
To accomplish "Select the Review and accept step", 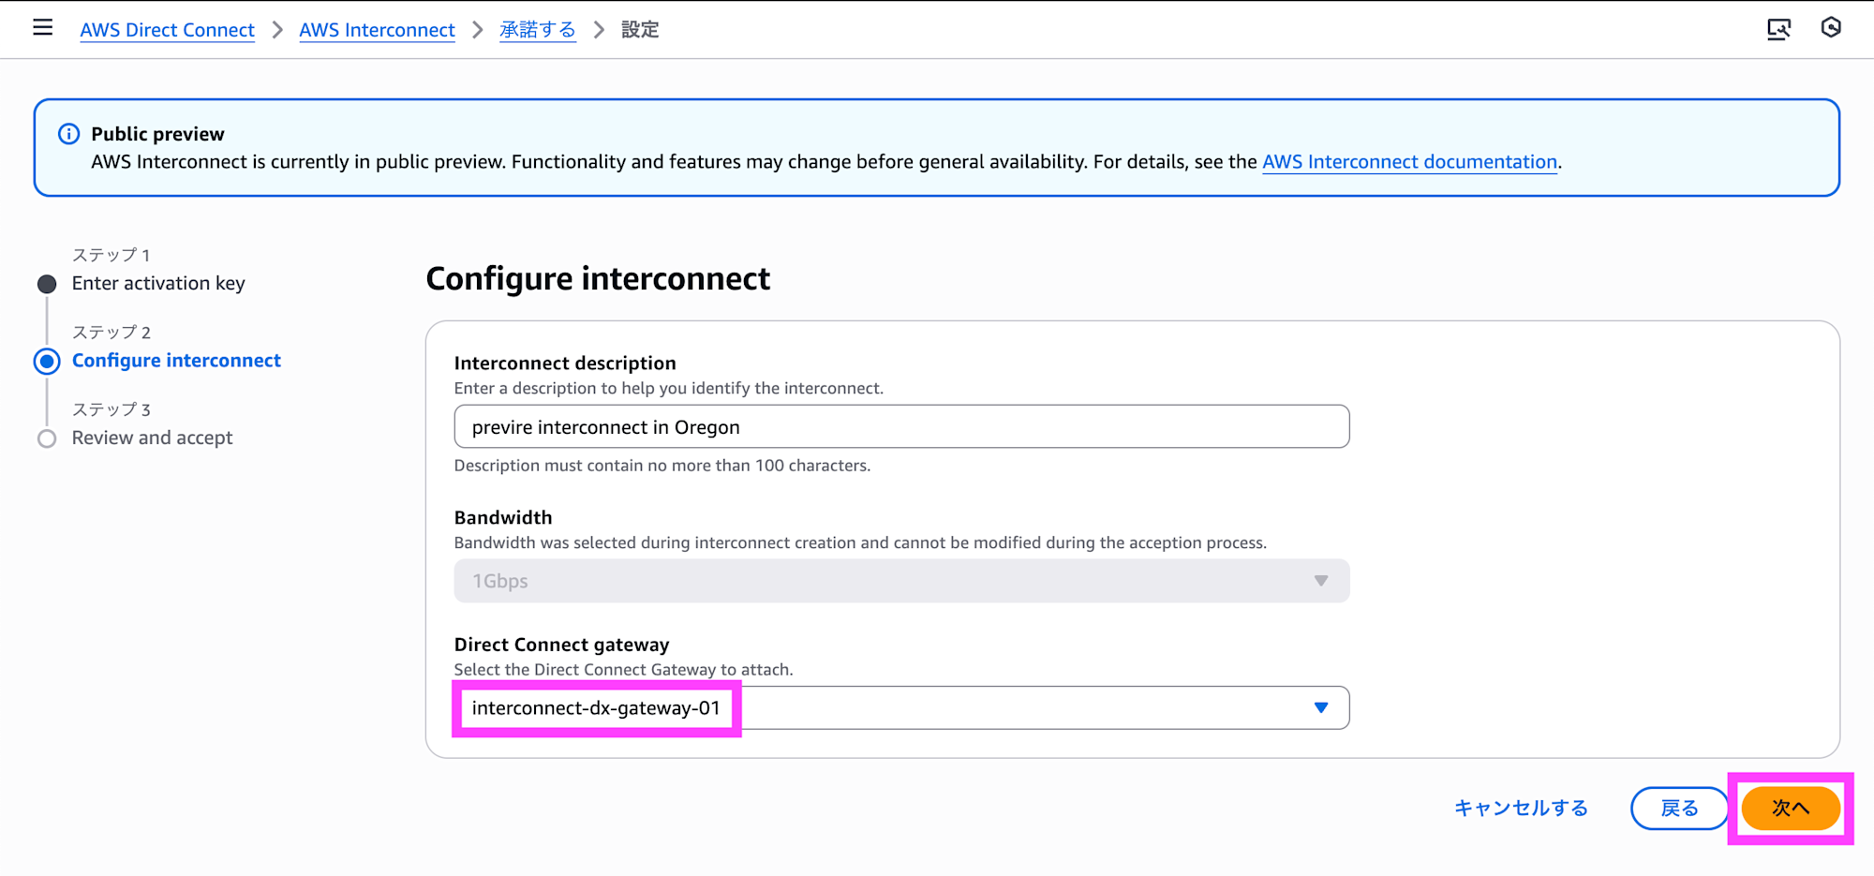I will coord(152,438).
